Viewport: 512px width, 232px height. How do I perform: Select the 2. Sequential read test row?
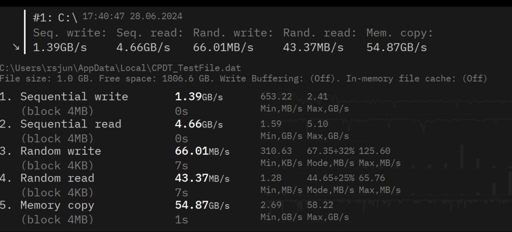point(70,124)
